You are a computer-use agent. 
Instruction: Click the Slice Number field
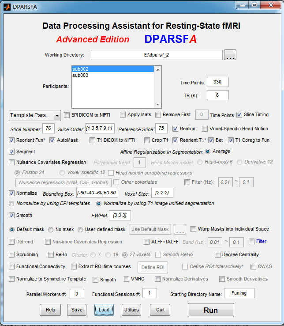point(49,128)
